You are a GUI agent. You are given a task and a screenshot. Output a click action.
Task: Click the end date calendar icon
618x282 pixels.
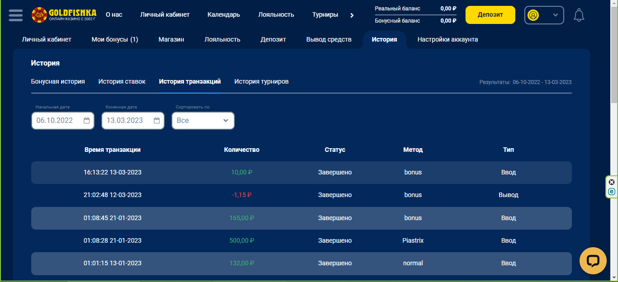[x=157, y=121]
